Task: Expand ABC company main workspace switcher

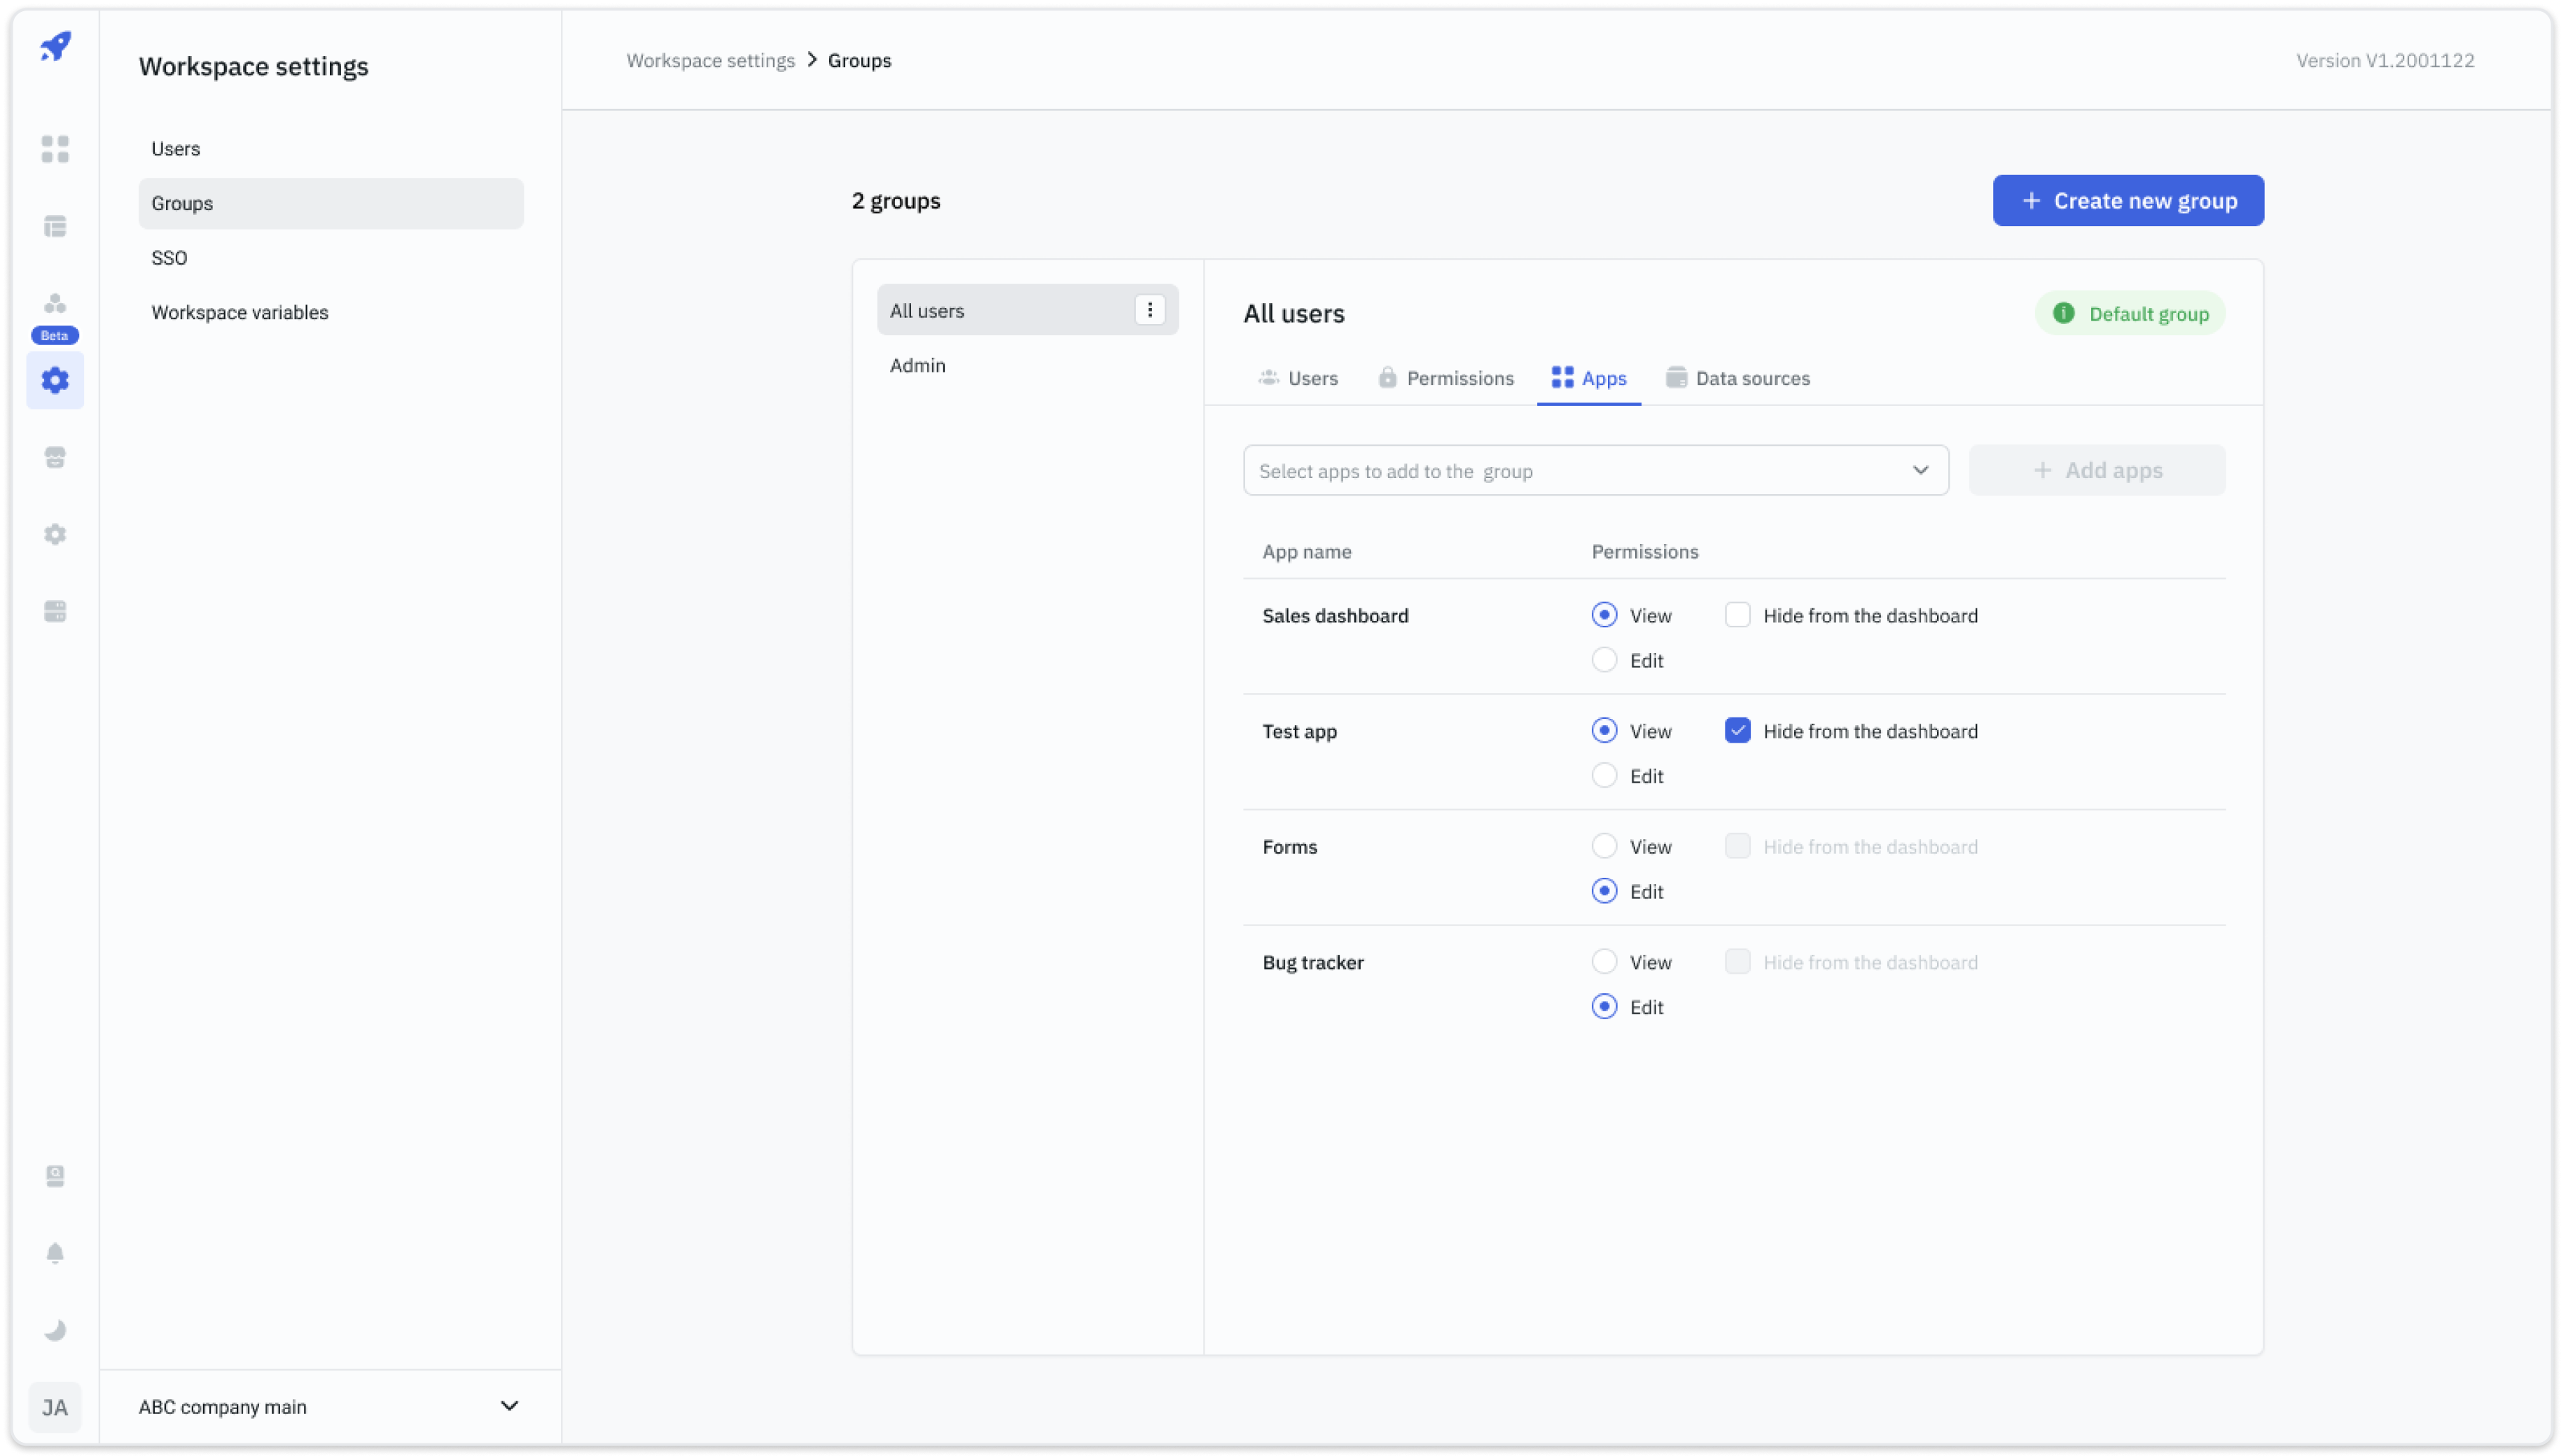Action: pos(509,1406)
